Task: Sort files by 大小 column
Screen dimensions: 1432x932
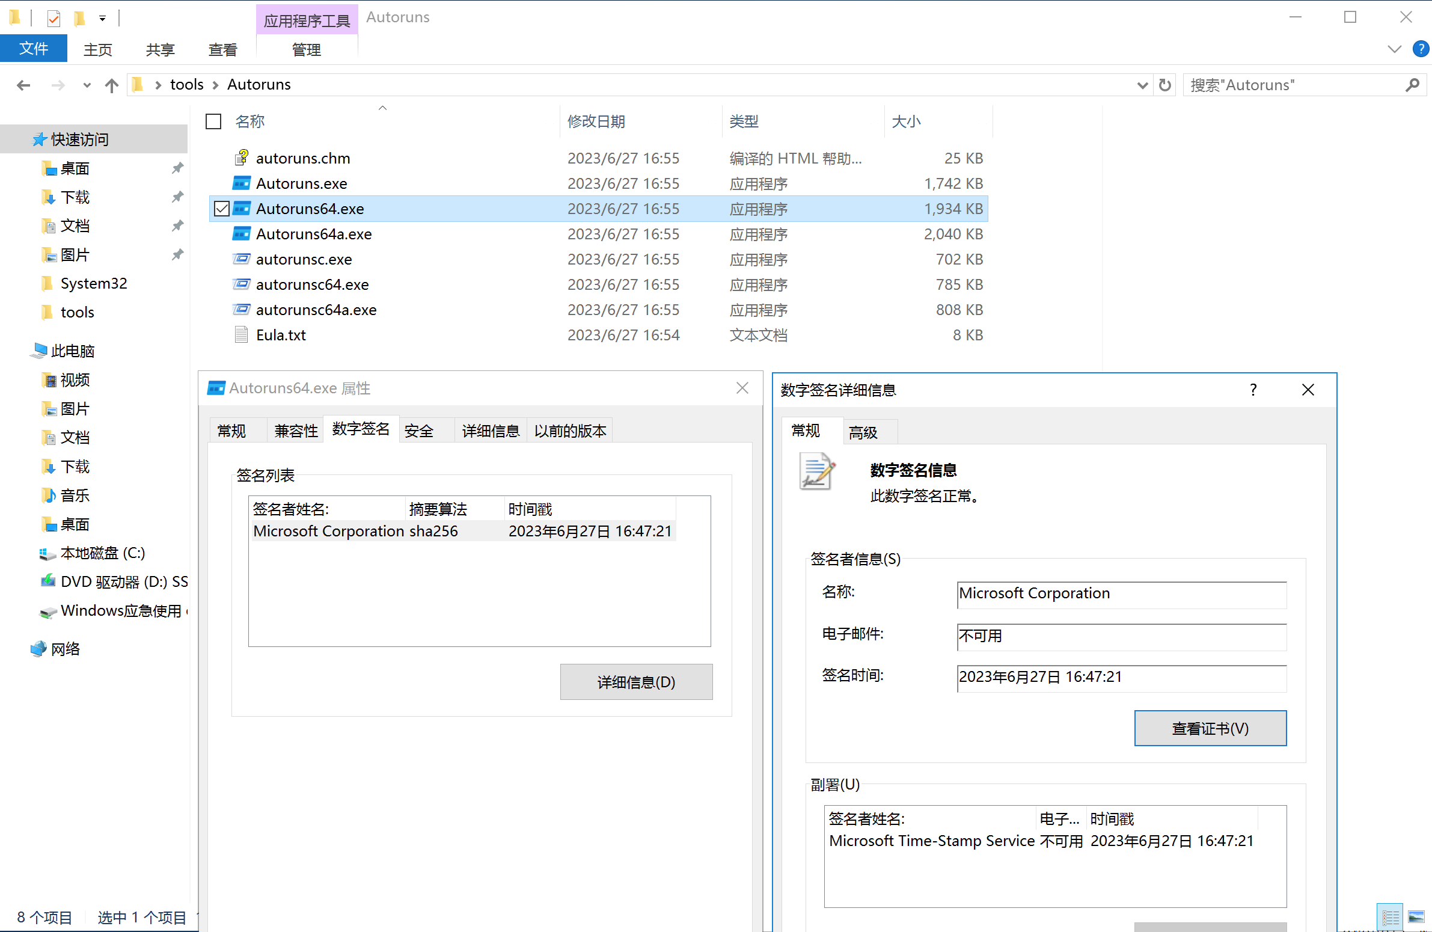Action: click(938, 121)
